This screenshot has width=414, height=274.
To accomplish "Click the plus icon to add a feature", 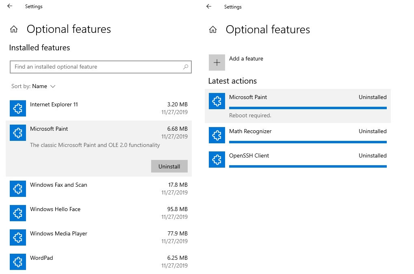I will 217,63.
